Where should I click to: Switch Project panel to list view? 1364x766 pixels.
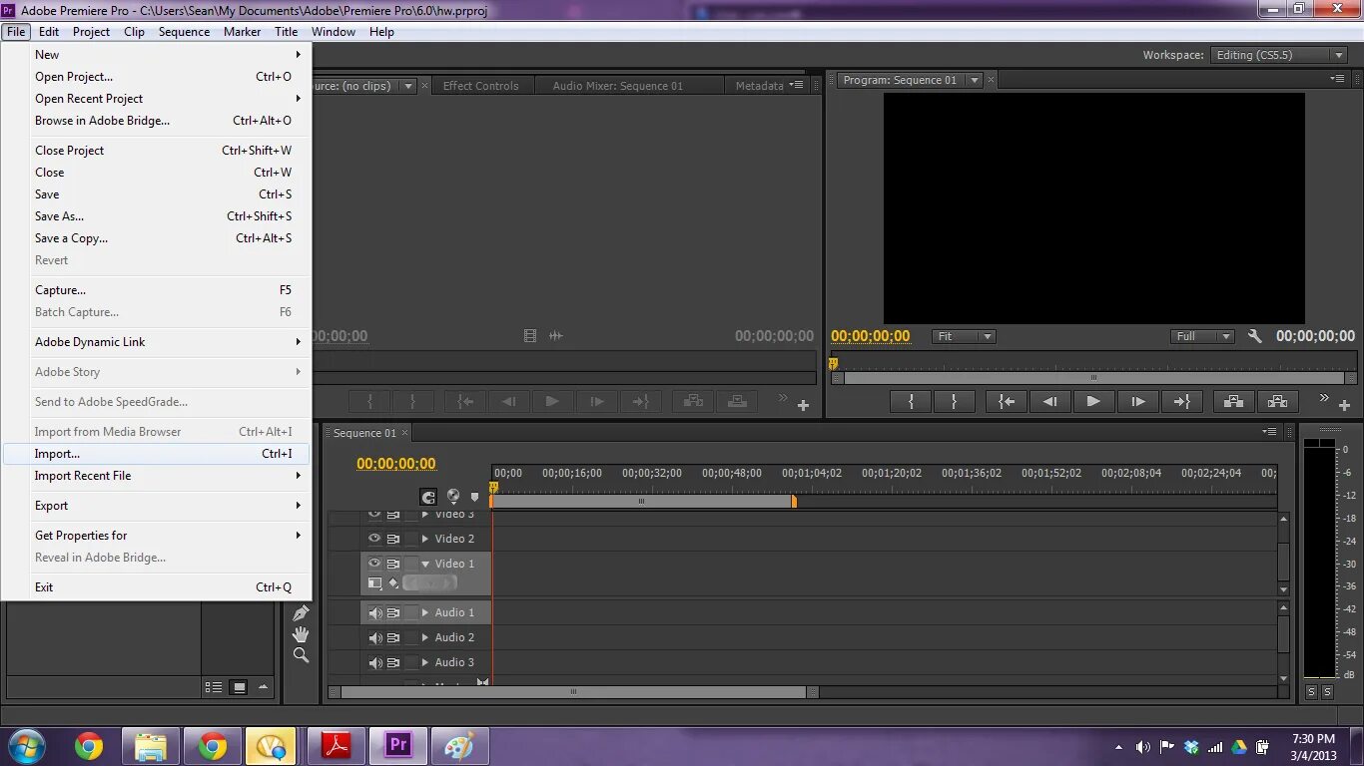[213, 687]
